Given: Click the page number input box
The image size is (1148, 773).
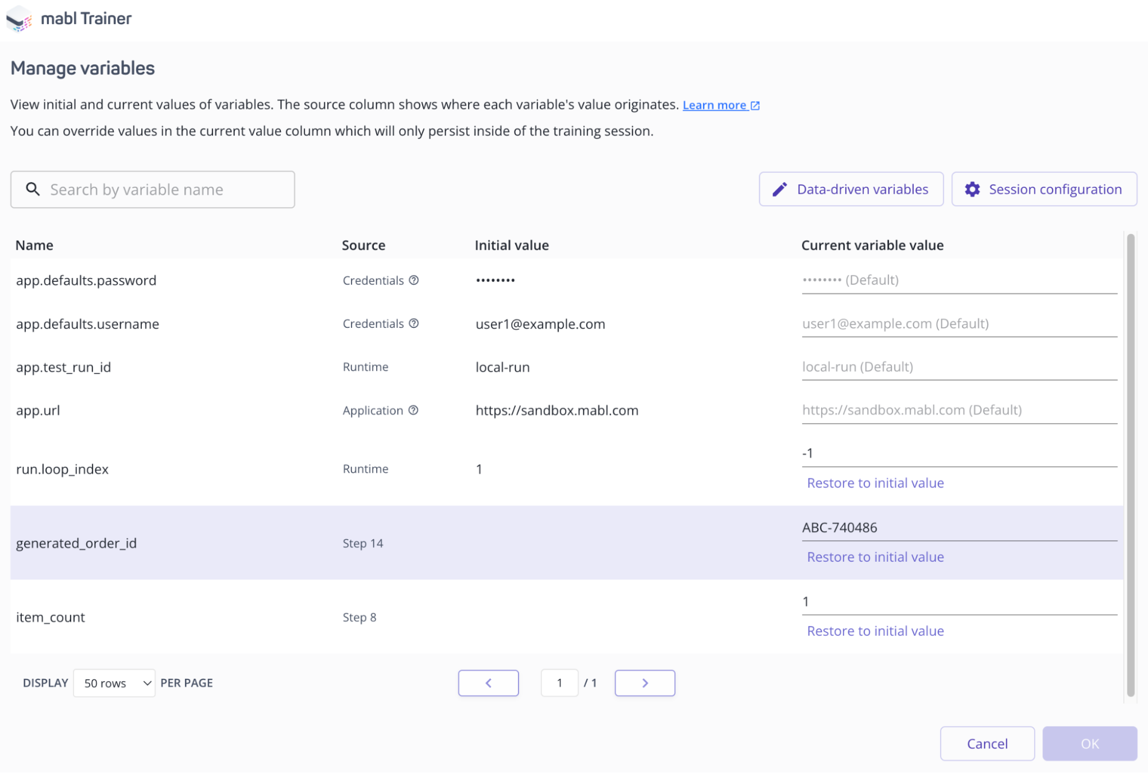Looking at the screenshot, I should [x=559, y=683].
